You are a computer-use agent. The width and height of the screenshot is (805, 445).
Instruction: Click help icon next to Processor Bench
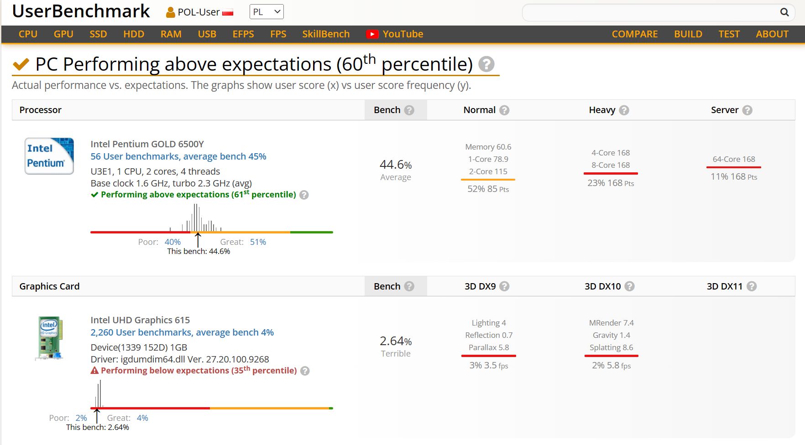tap(409, 110)
